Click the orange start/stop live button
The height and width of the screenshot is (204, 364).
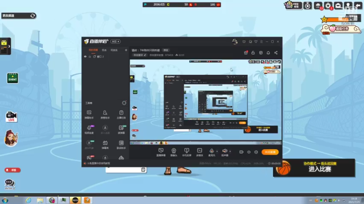(x=270, y=152)
